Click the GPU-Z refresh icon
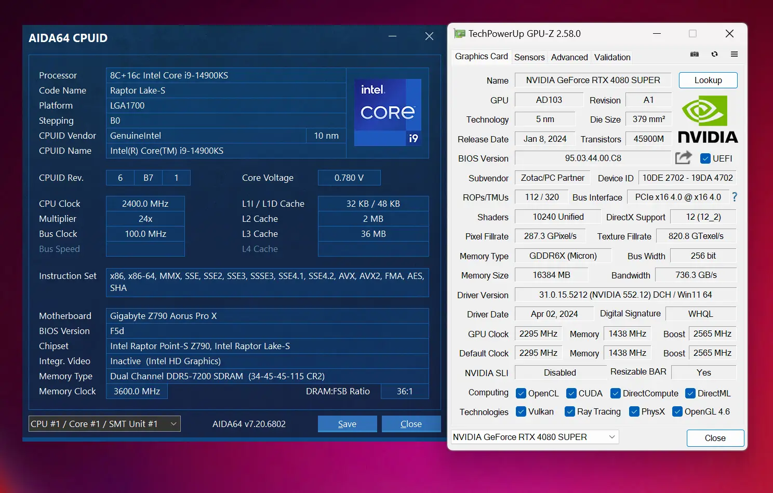The image size is (773, 493). pyautogui.click(x=715, y=54)
